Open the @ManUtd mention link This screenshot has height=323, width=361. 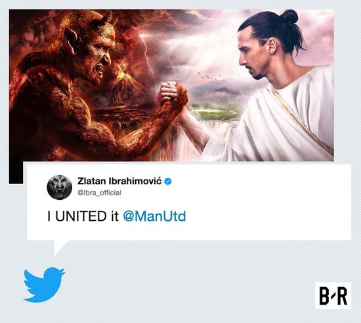154,216
